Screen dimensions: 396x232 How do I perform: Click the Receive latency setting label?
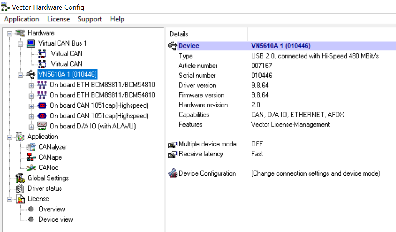click(x=201, y=154)
